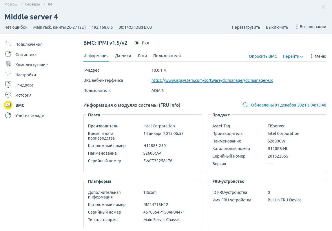The width and height of the screenshot is (332, 231).
Task: Open Настройки in the sidebar
Action: [x=25, y=75]
